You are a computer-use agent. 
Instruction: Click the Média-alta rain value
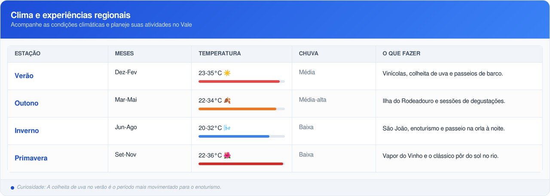coord(312,100)
